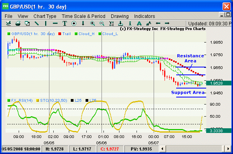Click the 05/06 date label on axis
This screenshot has height=154, width=233.
(x=102, y=143)
